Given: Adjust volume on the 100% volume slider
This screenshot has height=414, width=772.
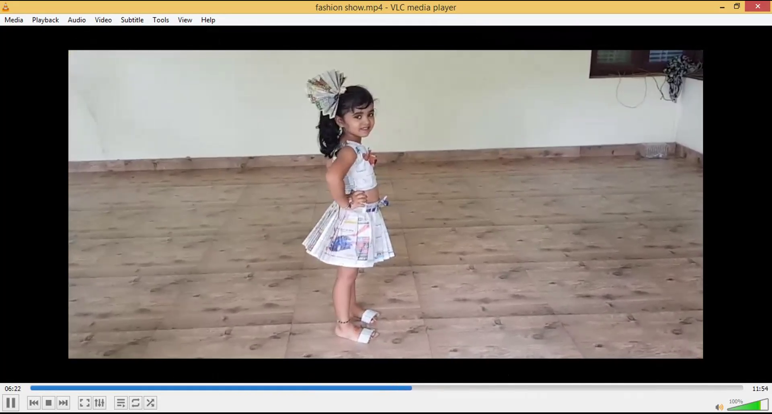Looking at the screenshot, I should coord(748,404).
